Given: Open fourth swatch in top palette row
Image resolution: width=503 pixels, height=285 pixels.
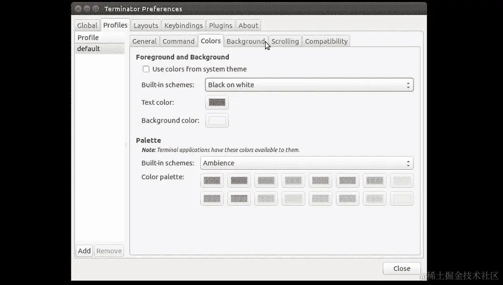Looking at the screenshot, I should (x=293, y=181).
